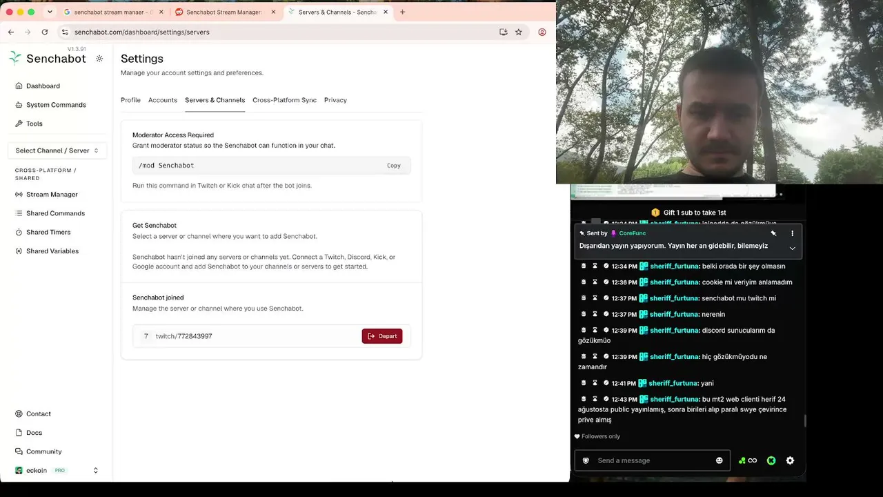Expand the Select Channel / Server dropdown
This screenshot has height=497, width=883.
[57, 150]
